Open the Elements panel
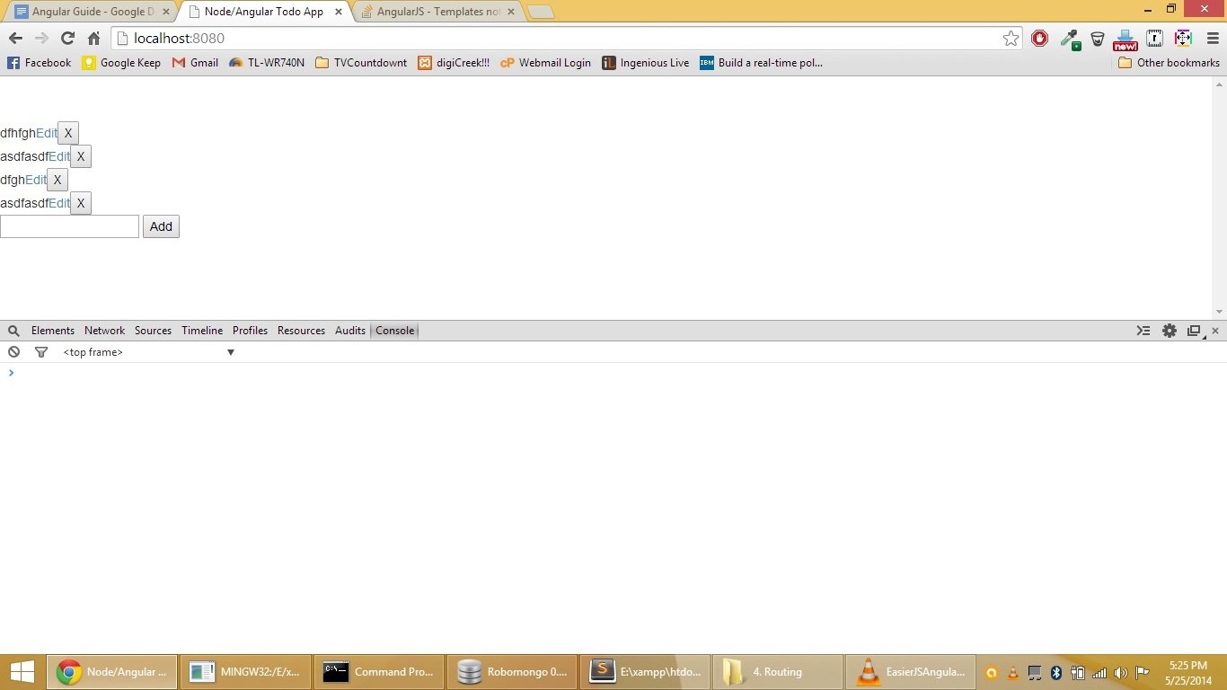1227x690 pixels. click(52, 331)
